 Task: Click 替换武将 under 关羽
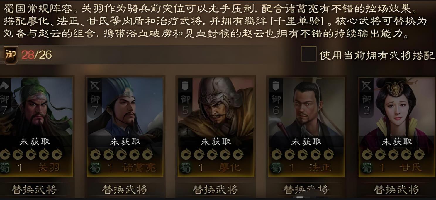[34, 189]
